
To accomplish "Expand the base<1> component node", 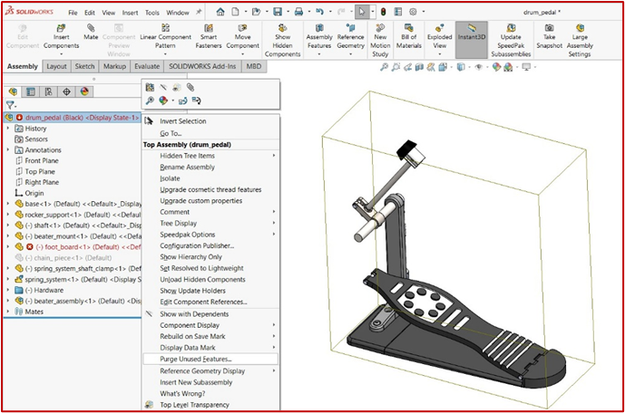I will click(8, 204).
